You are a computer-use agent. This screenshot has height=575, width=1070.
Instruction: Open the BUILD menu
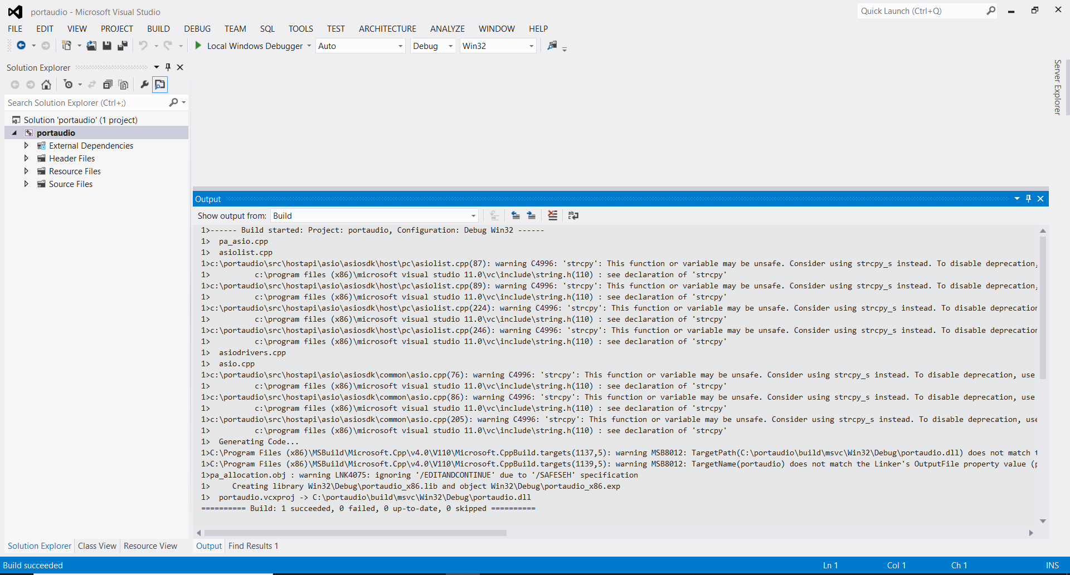[x=158, y=28]
